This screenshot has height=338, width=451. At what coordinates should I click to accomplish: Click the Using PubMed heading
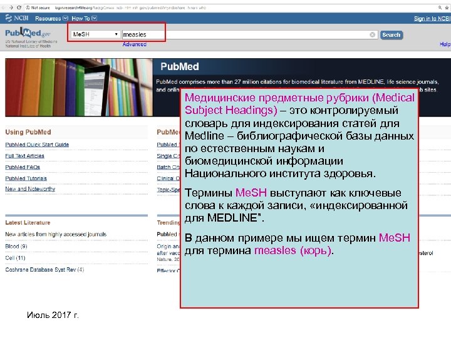[28, 132]
